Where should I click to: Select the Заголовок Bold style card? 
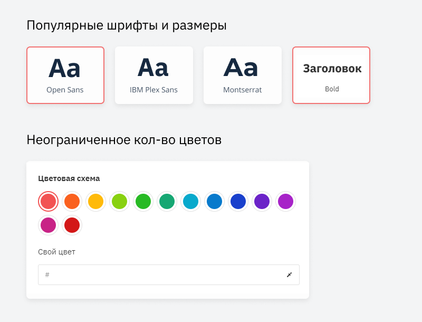click(331, 75)
